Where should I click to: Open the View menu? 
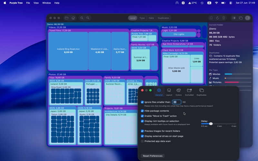[x=36, y=3]
